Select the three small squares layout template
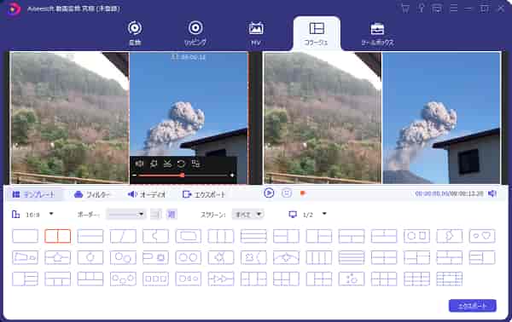The height and width of the screenshot is (322, 512). point(156,279)
